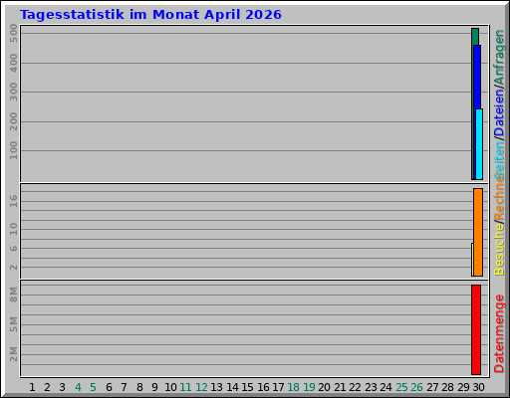Click day label 22 on the x-axis
This screenshot has width=510, height=398.
[356, 387]
